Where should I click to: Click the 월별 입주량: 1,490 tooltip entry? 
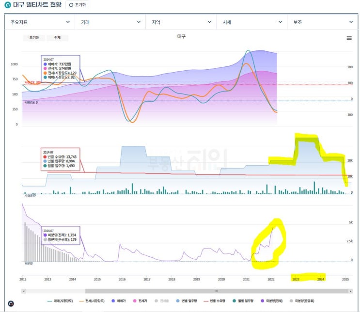pos(59,166)
